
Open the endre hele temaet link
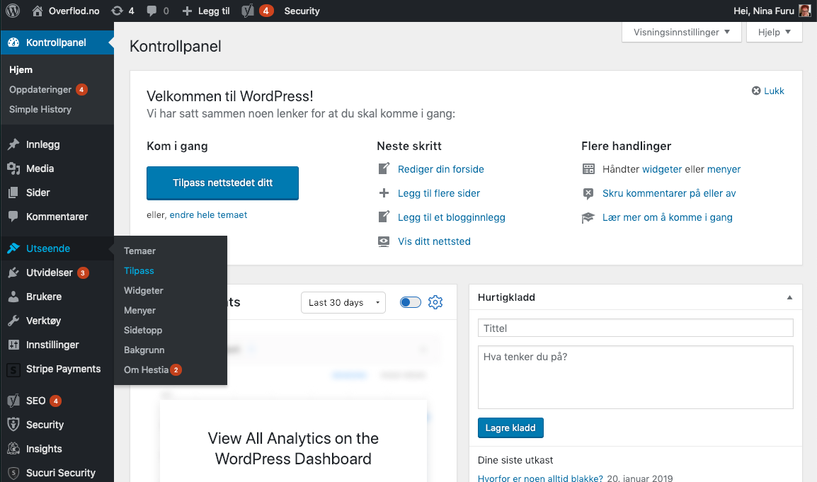(208, 214)
